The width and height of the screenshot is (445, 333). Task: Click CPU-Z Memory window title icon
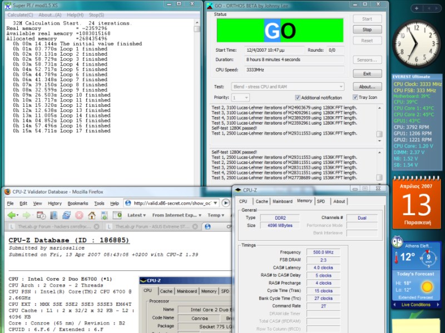238,190
